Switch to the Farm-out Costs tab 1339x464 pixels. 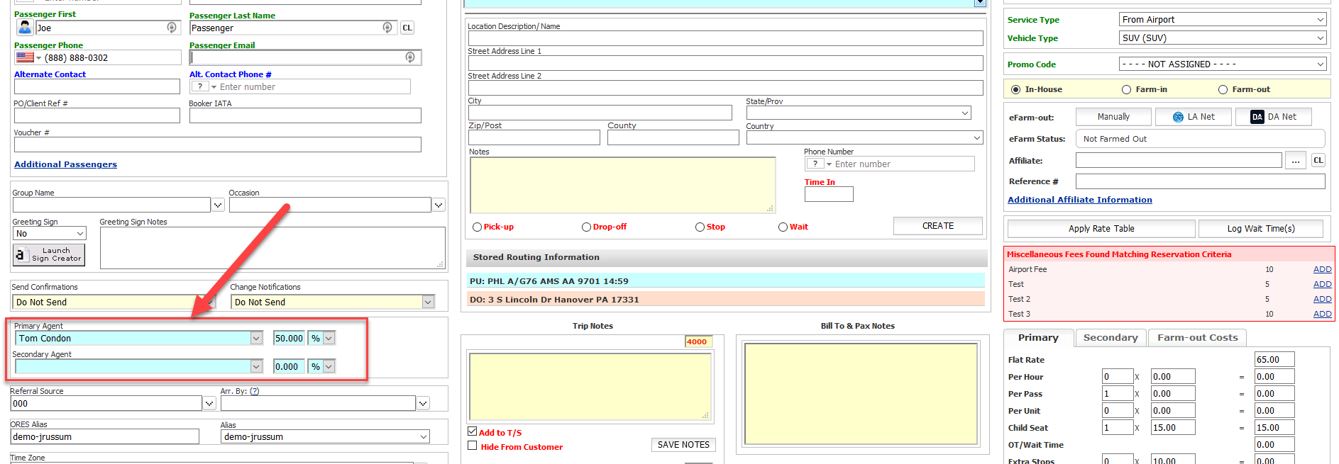pyautogui.click(x=1198, y=338)
